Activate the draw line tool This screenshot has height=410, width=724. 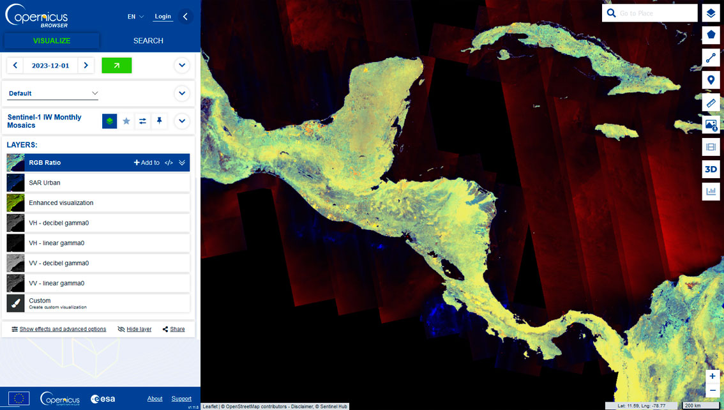pyautogui.click(x=711, y=57)
